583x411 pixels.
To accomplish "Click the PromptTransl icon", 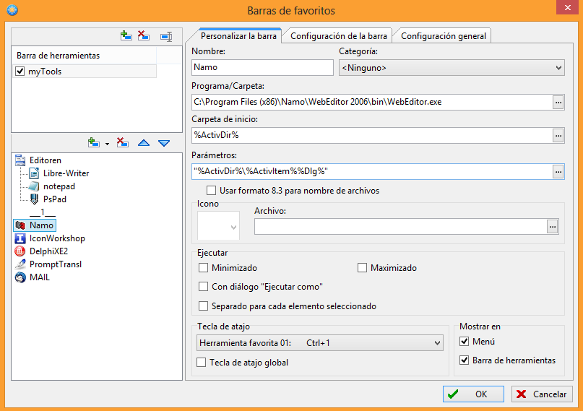I will pos(20,264).
